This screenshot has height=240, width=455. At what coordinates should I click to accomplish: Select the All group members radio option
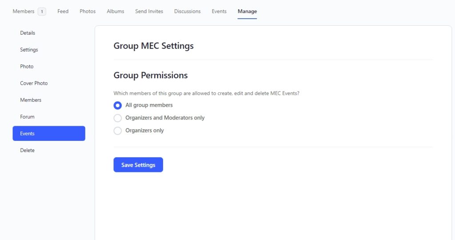[x=118, y=105]
